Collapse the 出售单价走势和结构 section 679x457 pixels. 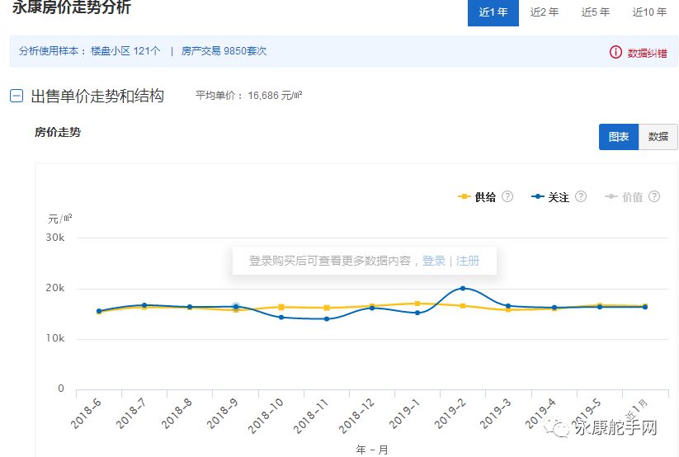17,96
